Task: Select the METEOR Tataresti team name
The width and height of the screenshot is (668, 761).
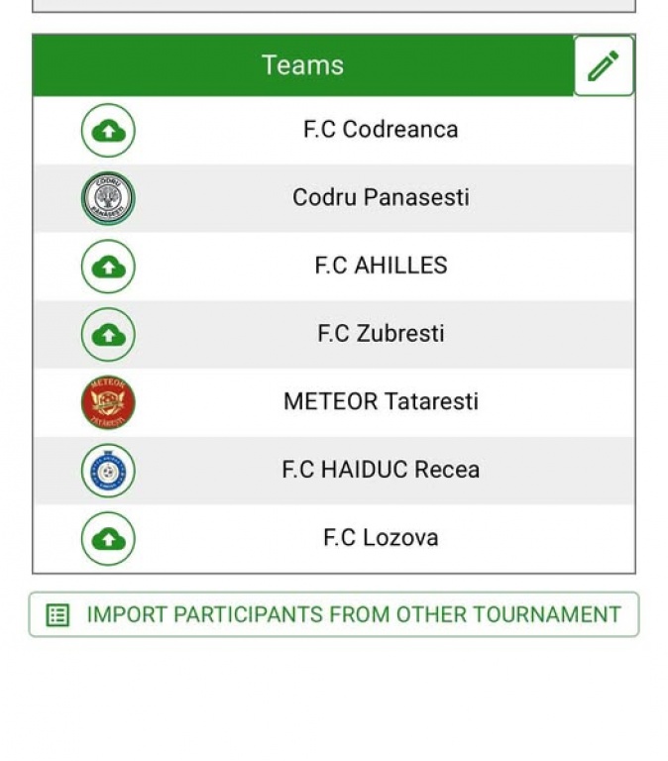Action: (381, 401)
